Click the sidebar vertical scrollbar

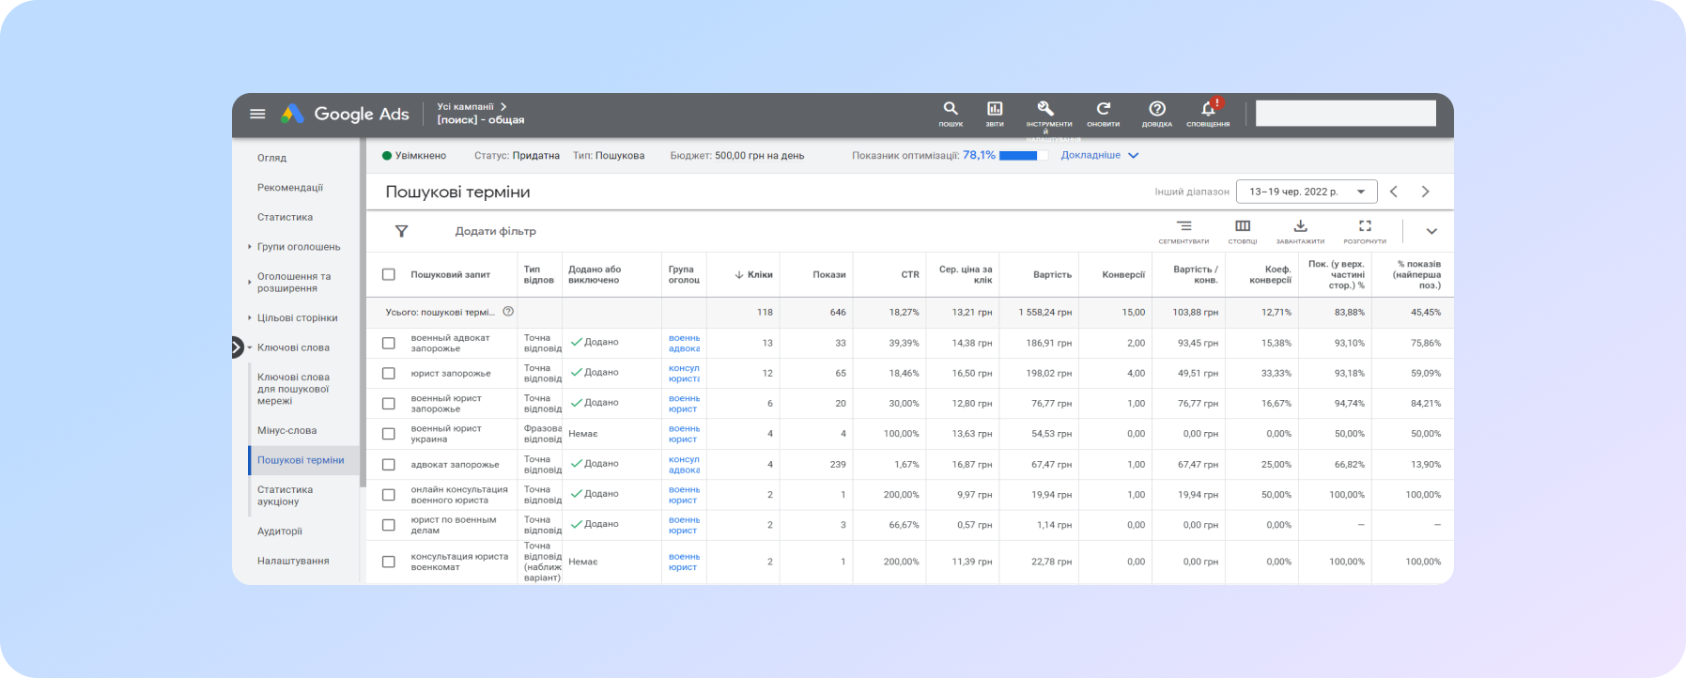pos(363,312)
